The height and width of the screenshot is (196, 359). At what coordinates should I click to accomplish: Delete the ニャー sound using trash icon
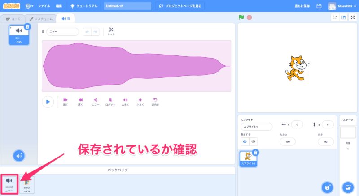point(27,27)
